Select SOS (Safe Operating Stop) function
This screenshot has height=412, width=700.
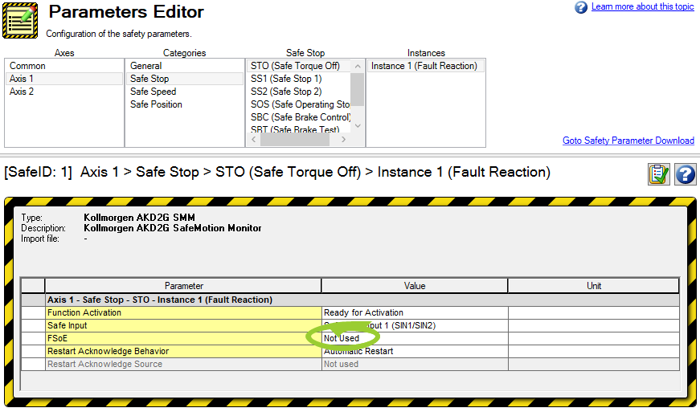[299, 104]
